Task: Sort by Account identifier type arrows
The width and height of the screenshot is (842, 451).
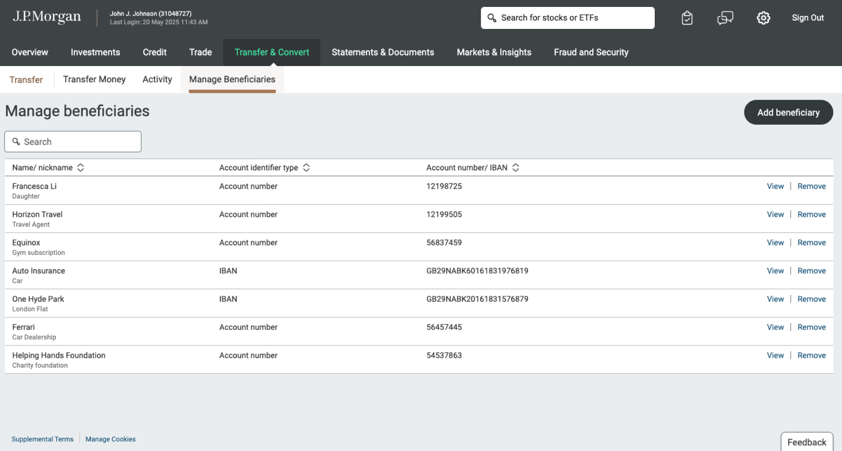Action: click(x=306, y=168)
